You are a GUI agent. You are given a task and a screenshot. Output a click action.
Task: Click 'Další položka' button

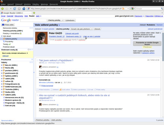pos(56,120)
